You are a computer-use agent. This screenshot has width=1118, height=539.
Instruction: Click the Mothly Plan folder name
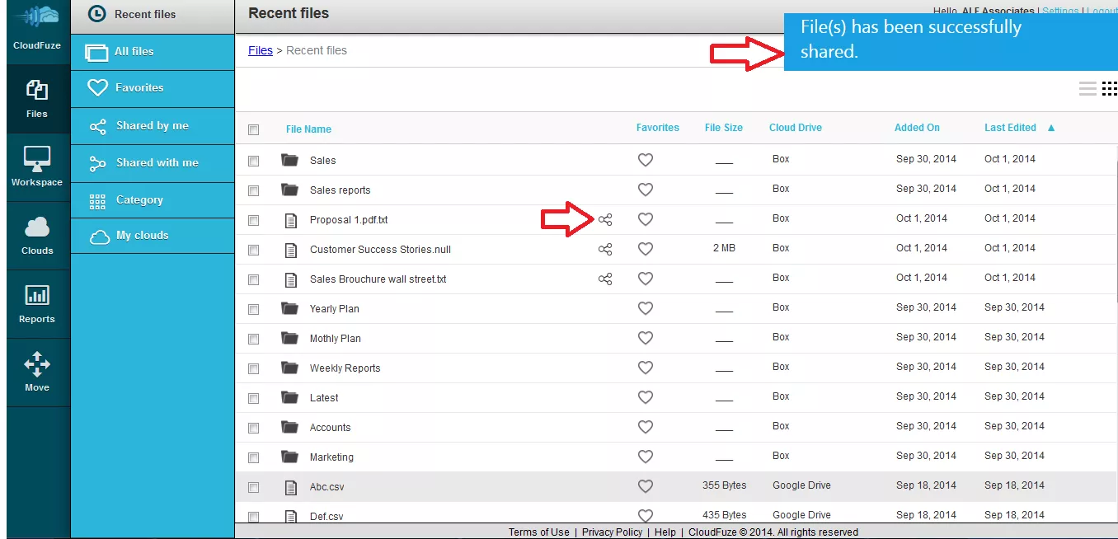coord(335,339)
